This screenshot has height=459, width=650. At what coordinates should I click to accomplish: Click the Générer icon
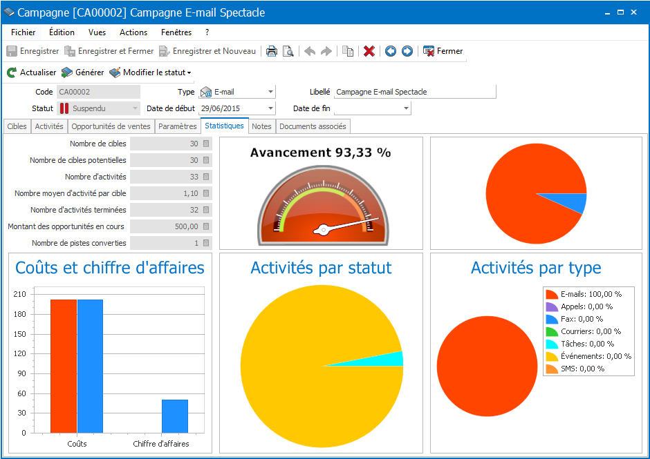pos(67,72)
